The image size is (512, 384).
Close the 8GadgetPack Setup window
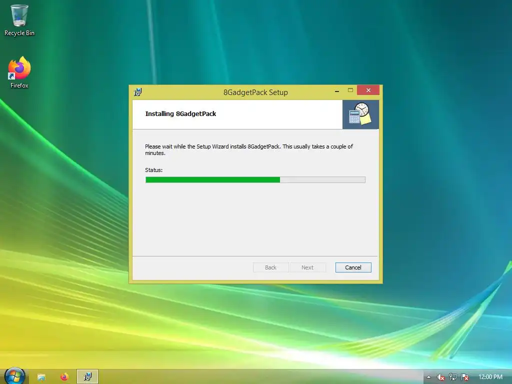point(368,90)
